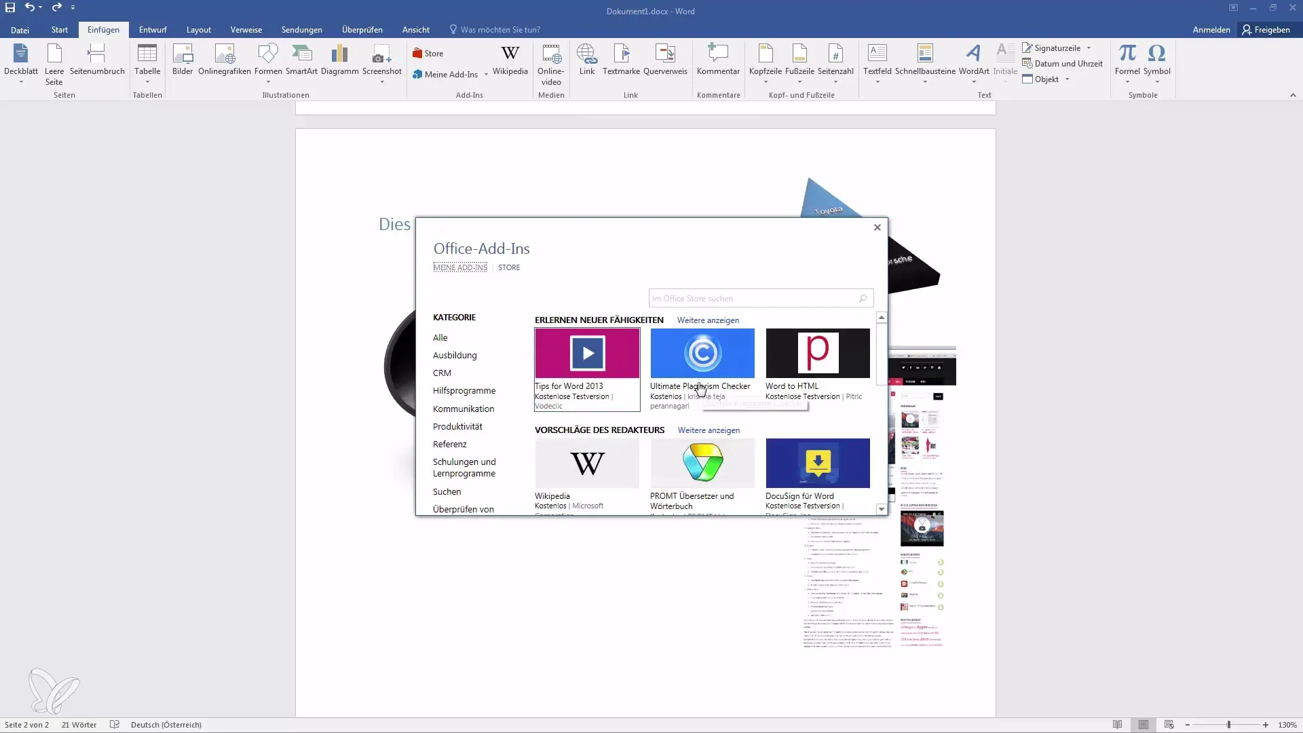Switch to the Entwurf tab
Image resolution: width=1303 pixels, height=733 pixels.
pos(153,30)
